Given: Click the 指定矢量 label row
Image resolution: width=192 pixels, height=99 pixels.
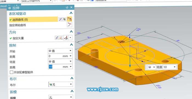Looking at the screenshot, I should [x=18, y=38].
